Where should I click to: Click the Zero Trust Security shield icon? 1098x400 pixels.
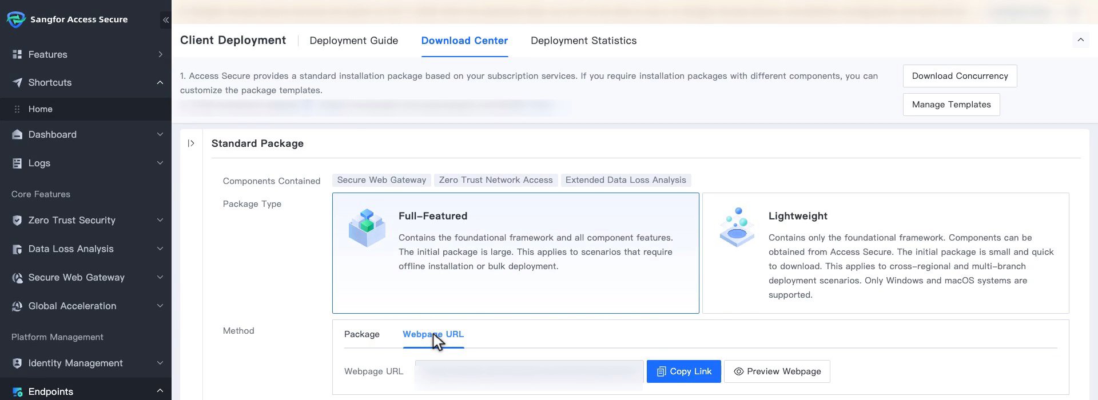17,220
